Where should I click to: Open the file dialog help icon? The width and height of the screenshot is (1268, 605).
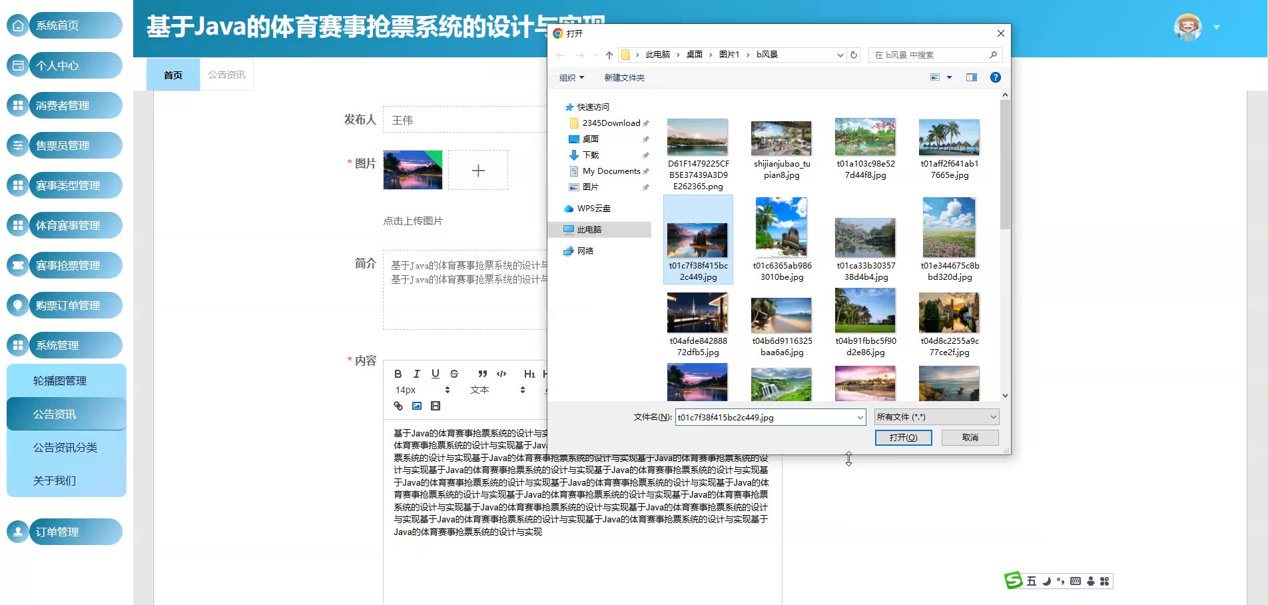click(x=995, y=77)
